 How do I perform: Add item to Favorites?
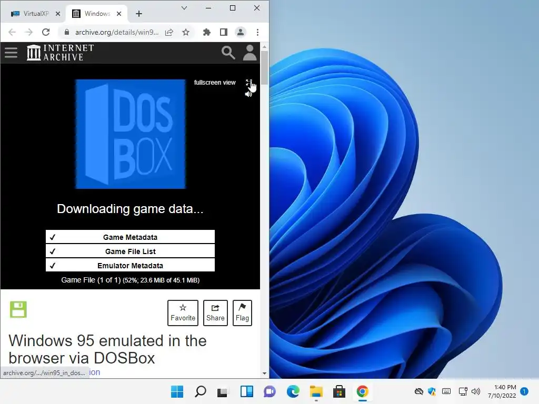tap(183, 312)
